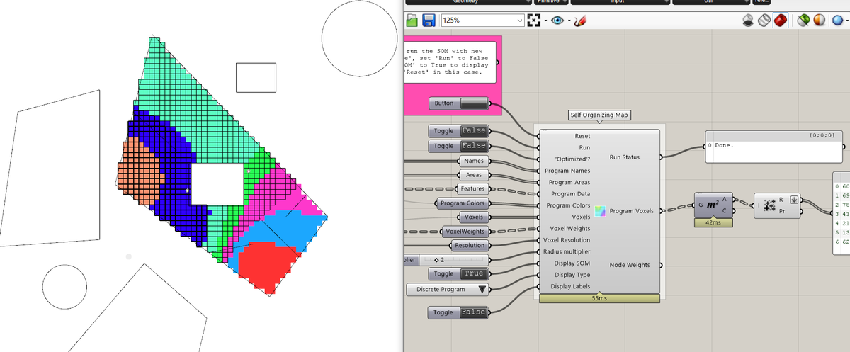
Task: Click the 'Self Organizing Map' label
Action: pos(599,115)
